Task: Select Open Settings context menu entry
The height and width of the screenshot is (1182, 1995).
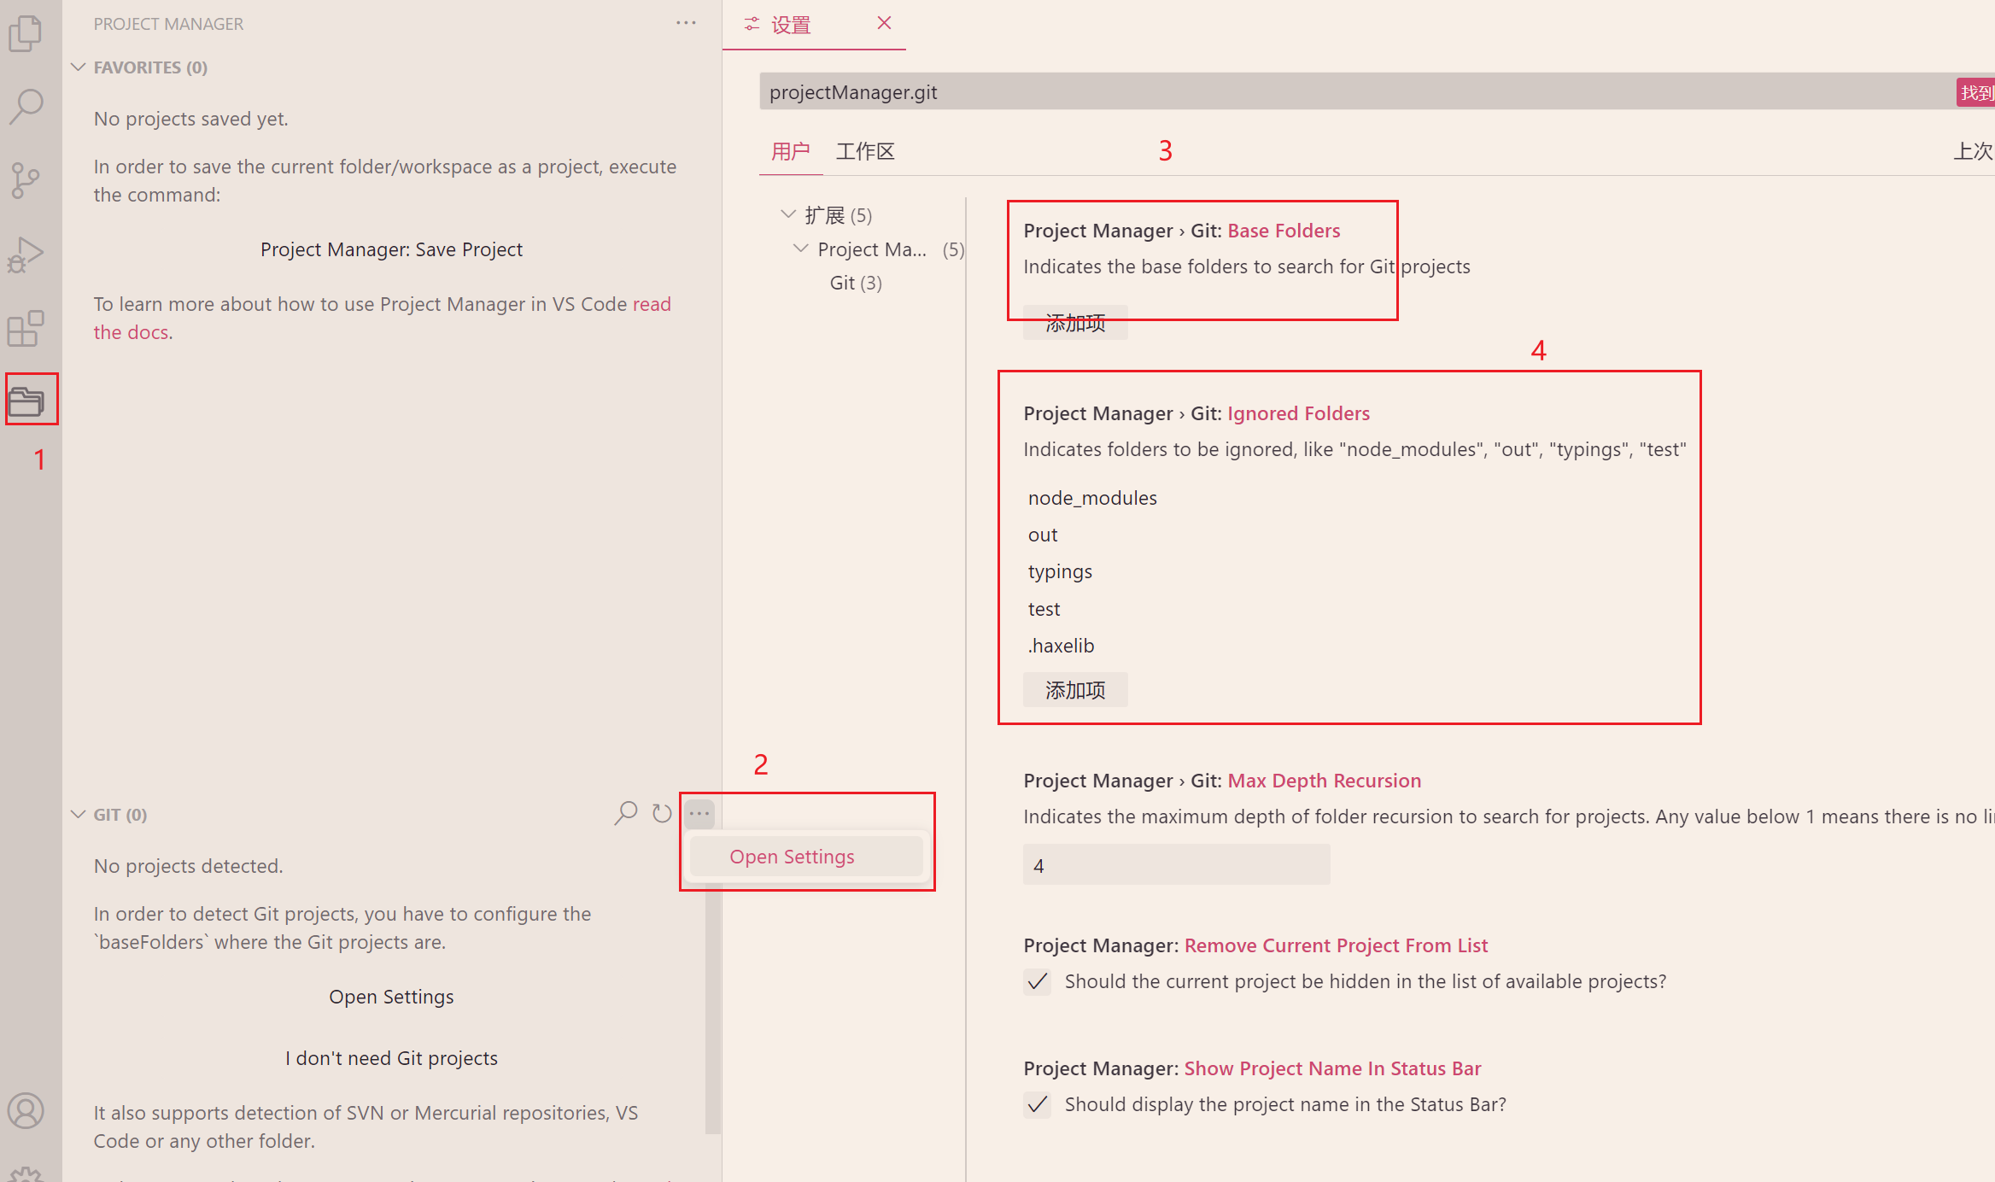Action: tap(792, 857)
